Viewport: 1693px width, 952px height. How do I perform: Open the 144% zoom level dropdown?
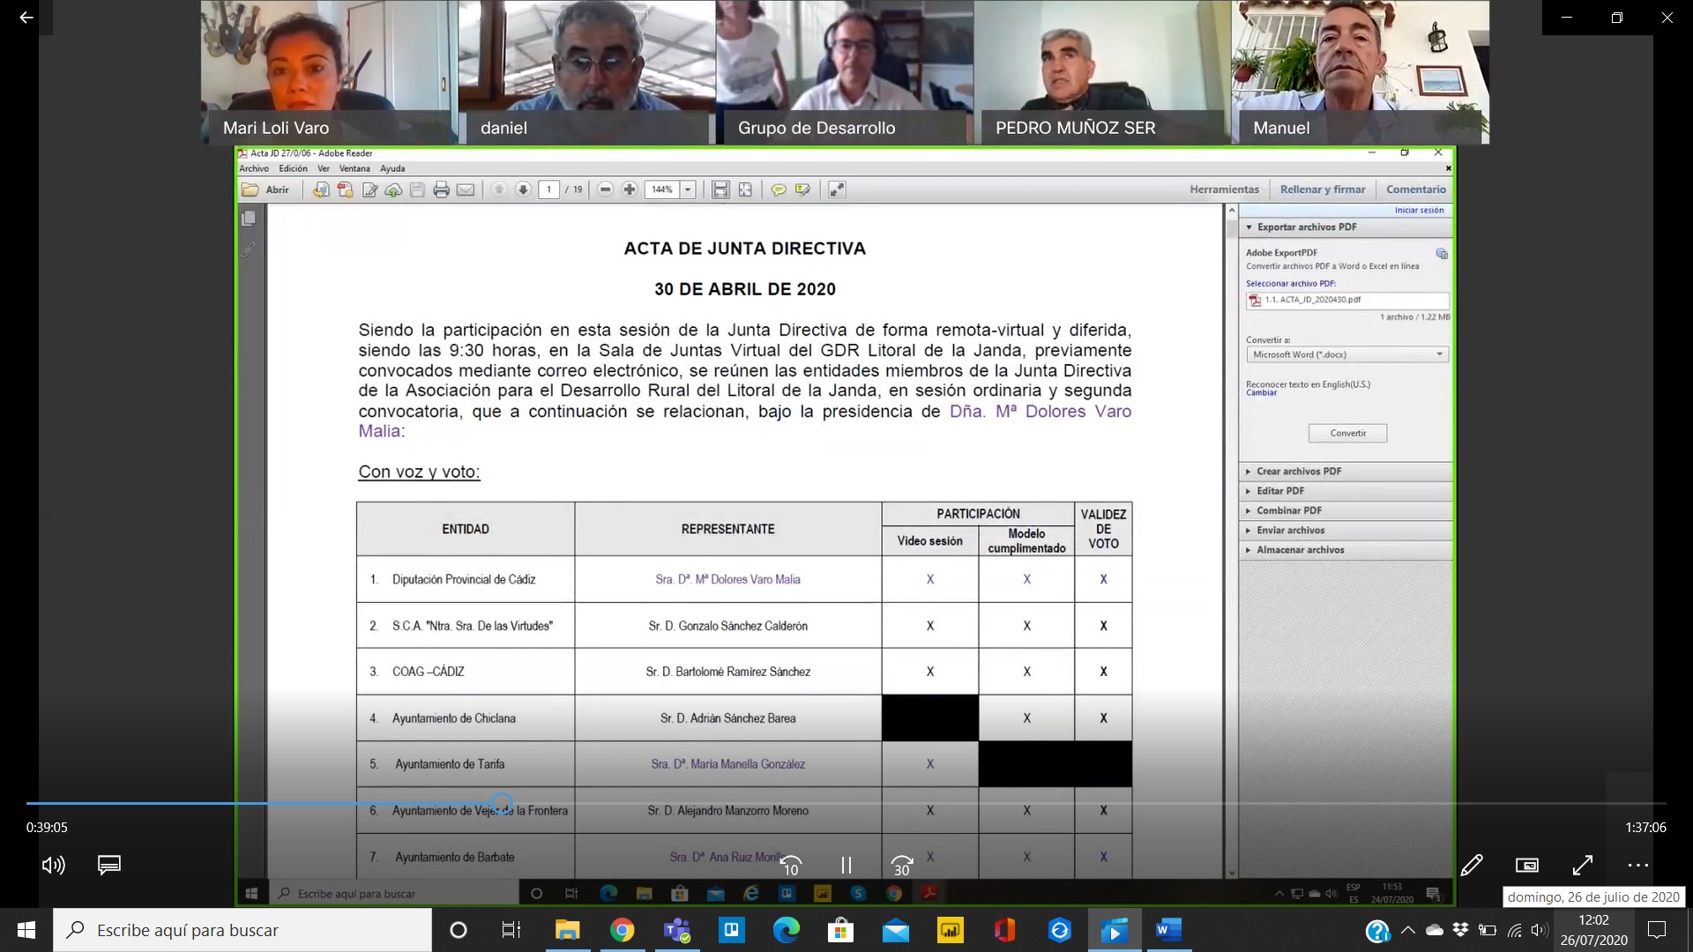click(x=688, y=190)
